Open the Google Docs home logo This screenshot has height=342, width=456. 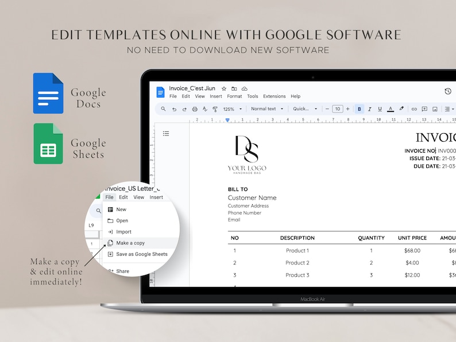tap(160, 92)
